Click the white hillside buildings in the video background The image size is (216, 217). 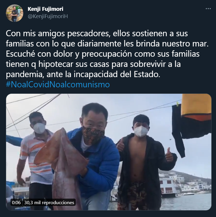coord(183,184)
